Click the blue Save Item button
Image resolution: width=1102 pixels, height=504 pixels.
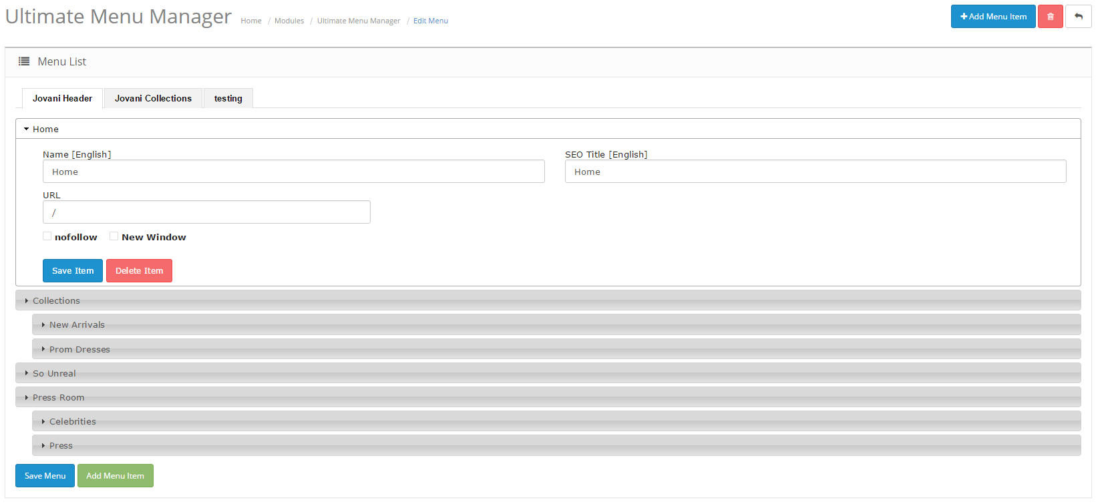coord(73,271)
